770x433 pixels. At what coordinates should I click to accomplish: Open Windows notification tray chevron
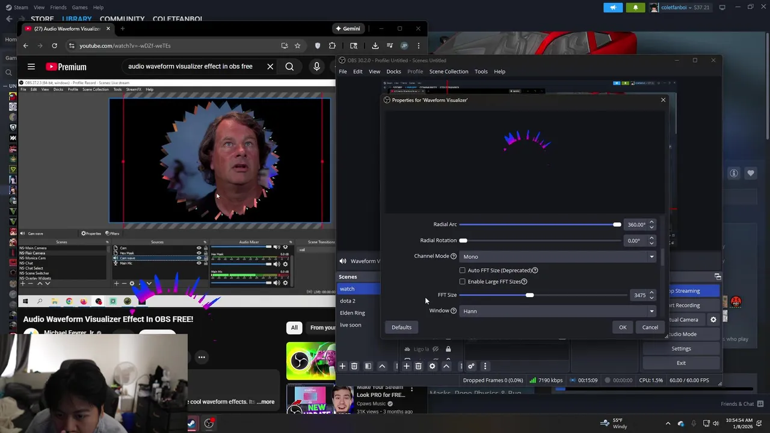click(668, 423)
